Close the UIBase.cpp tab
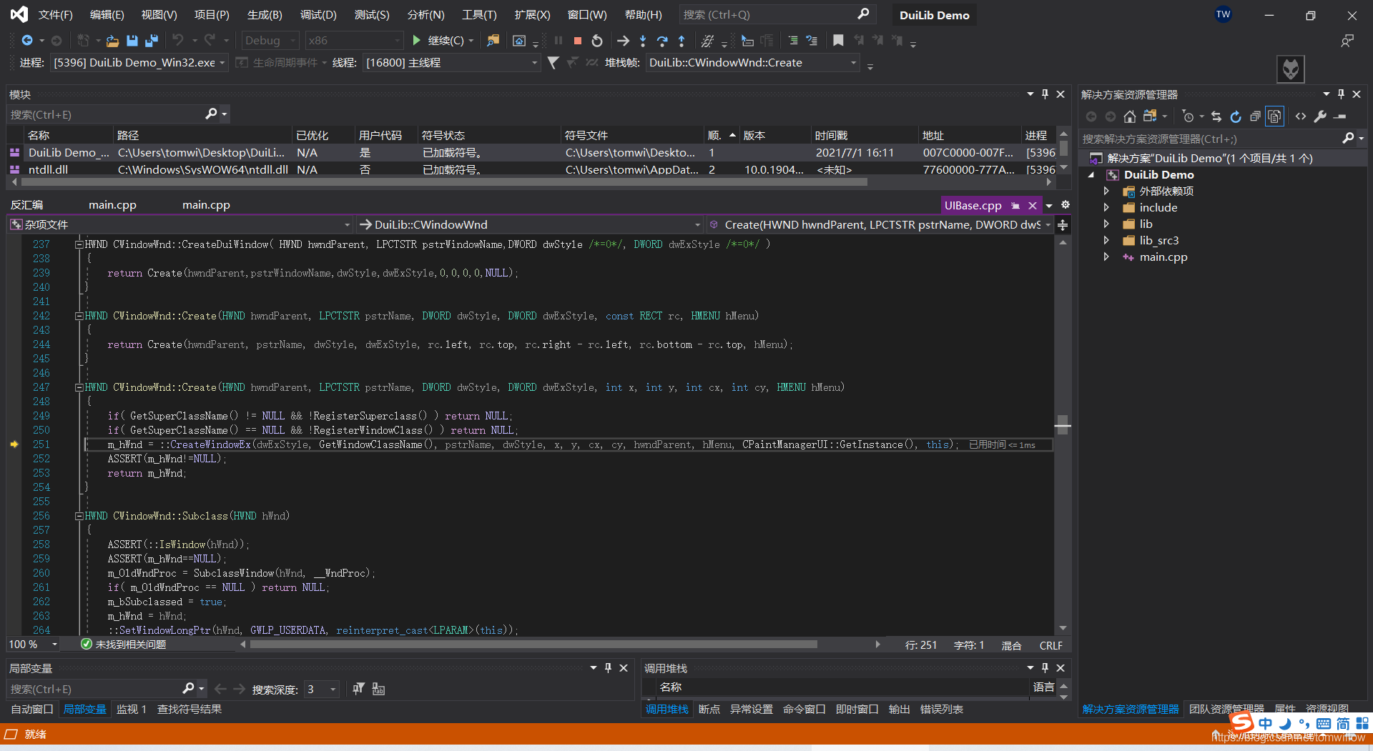 (1033, 206)
